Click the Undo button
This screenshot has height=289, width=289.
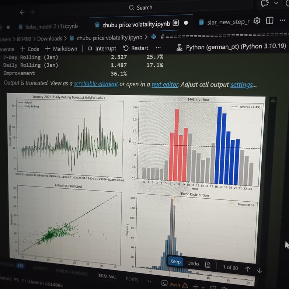193,264
